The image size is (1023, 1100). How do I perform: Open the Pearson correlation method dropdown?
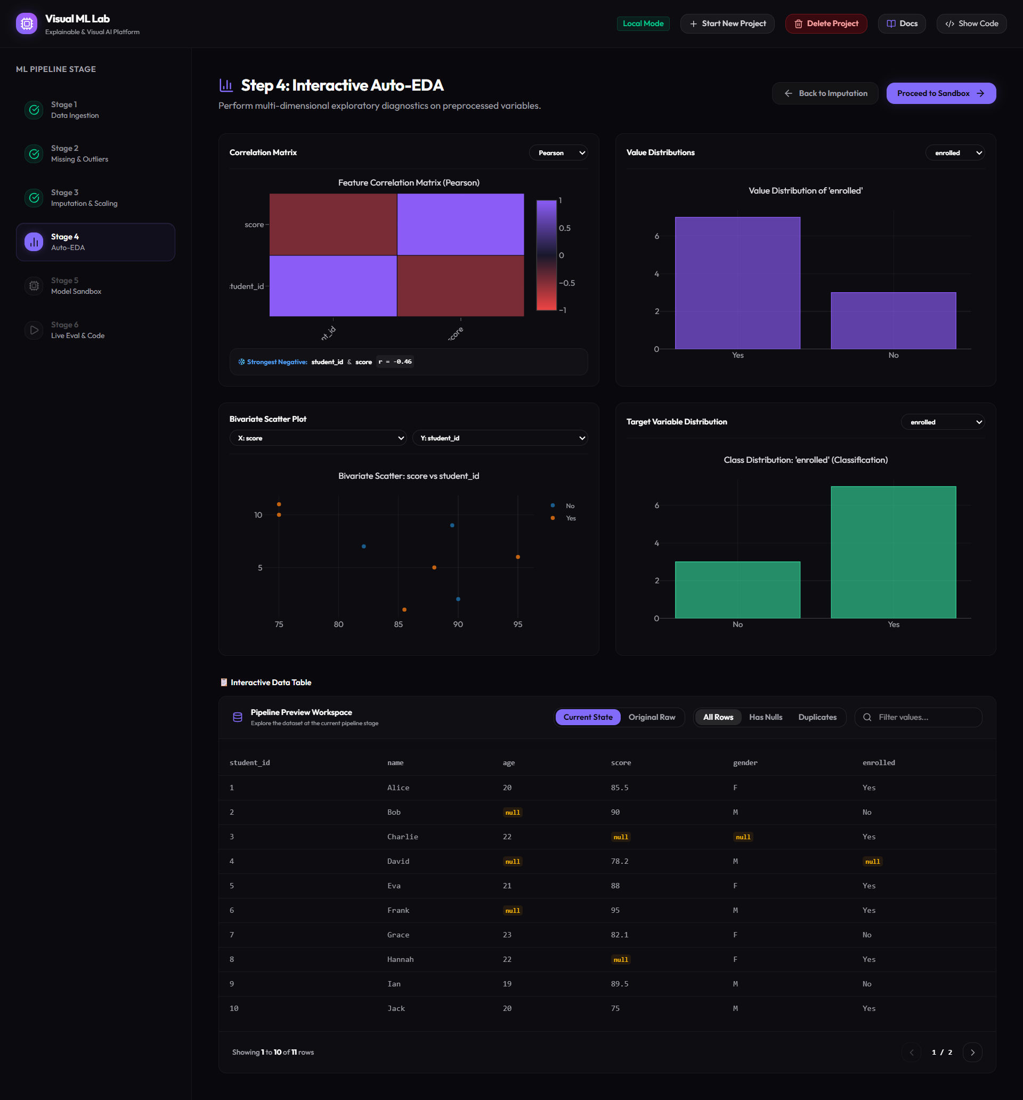[x=558, y=152]
